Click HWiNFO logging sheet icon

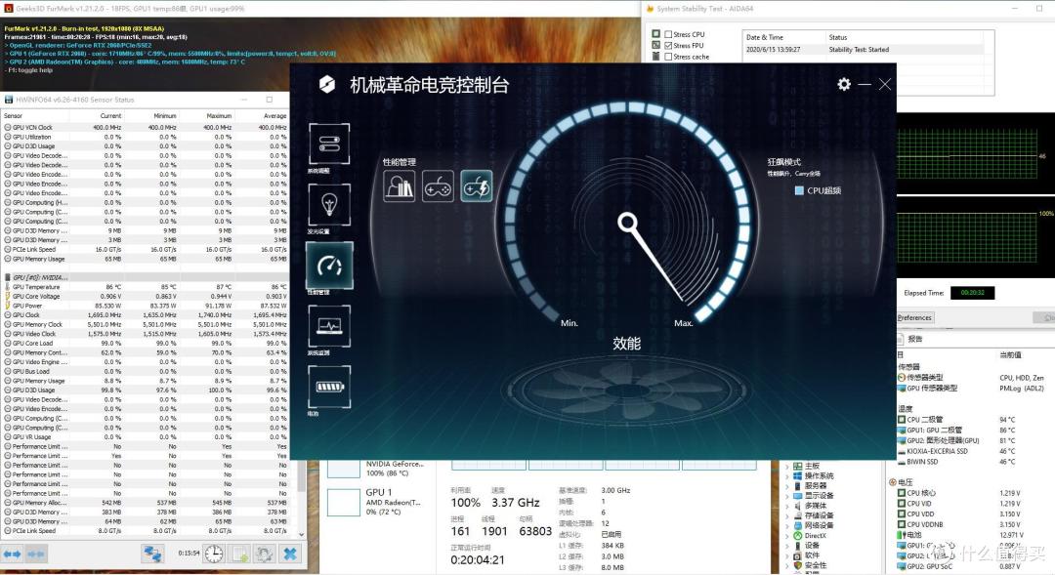pyautogui.click(x=239, y=554)
